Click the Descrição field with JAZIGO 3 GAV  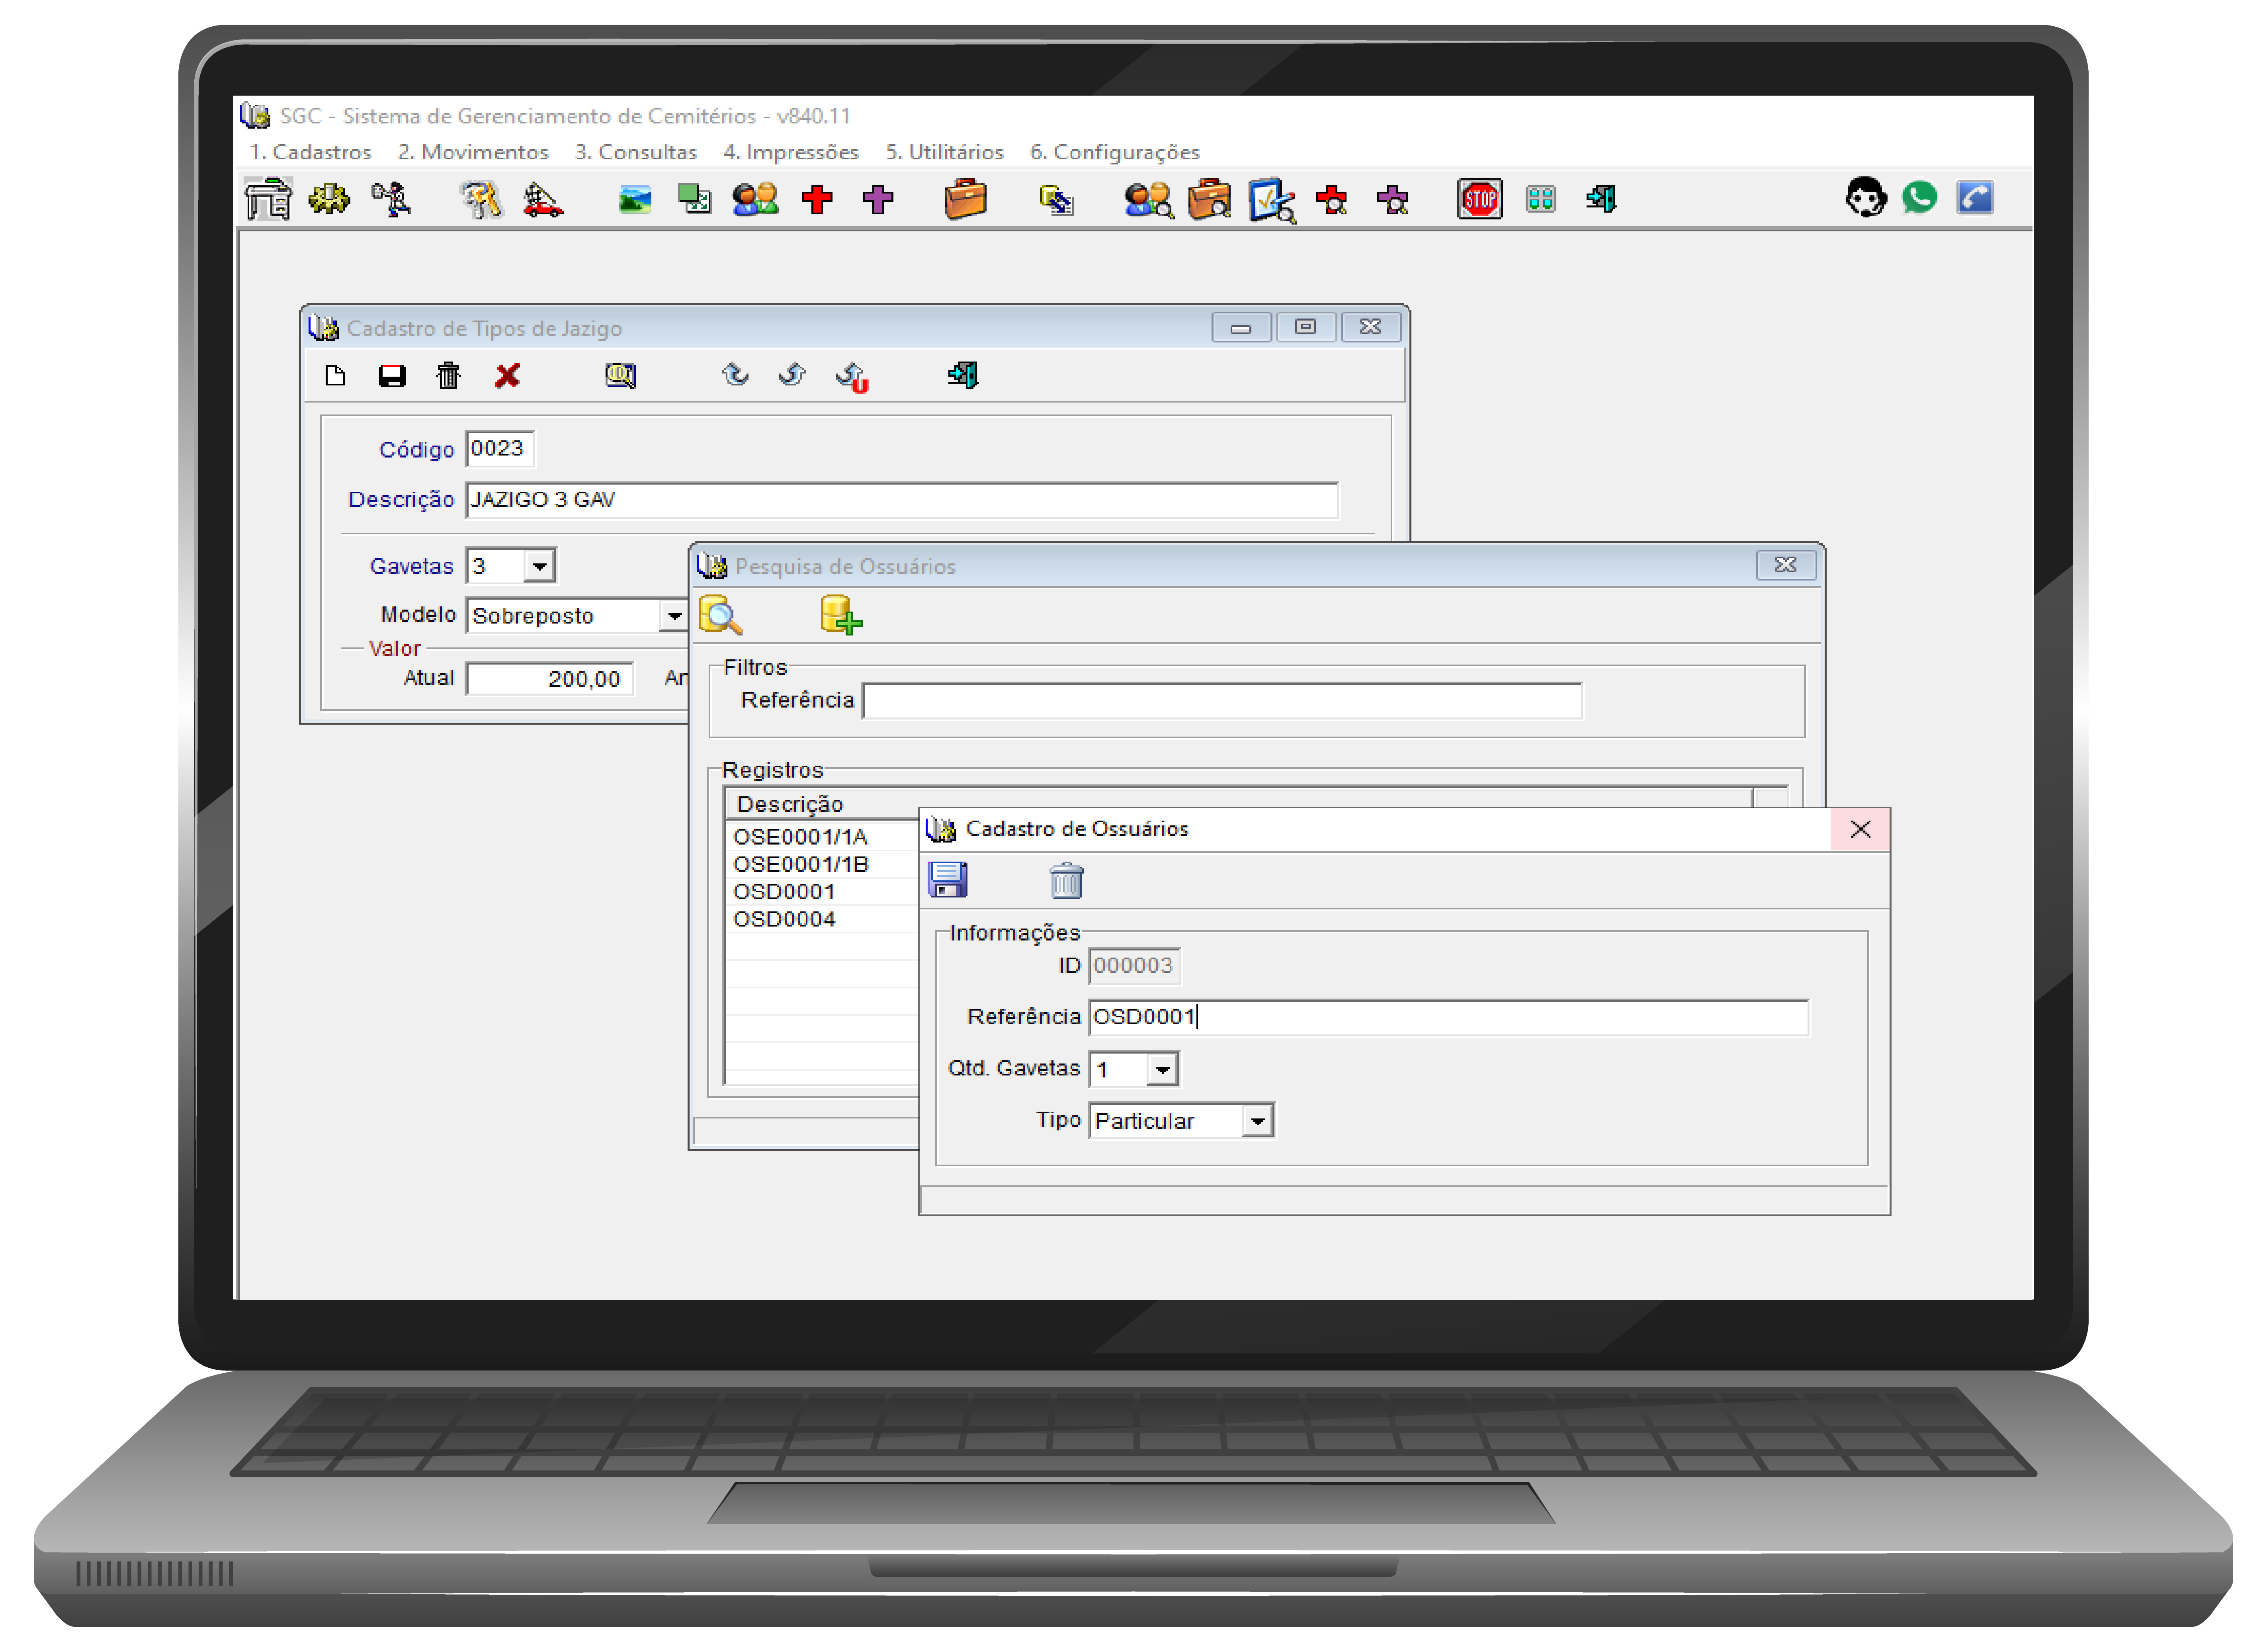pyautogui.click(x=902, y=500)
